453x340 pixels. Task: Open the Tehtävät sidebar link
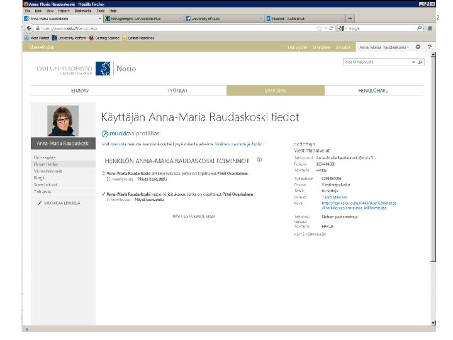coord(43,191)
